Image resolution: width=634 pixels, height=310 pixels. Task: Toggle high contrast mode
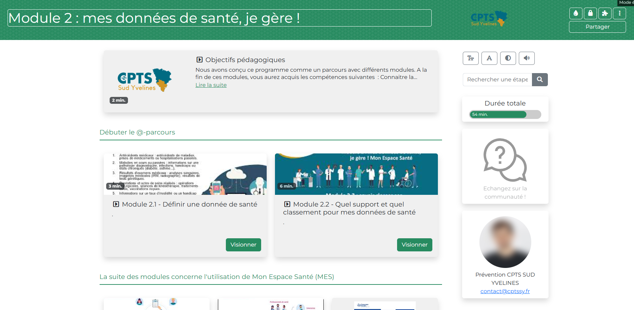pos(508,58)
